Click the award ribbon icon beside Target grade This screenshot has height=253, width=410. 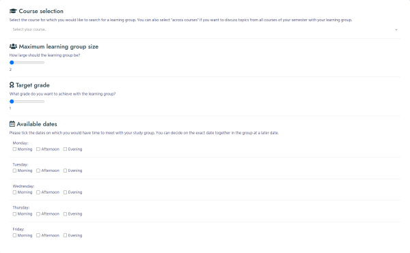(12, 85)
